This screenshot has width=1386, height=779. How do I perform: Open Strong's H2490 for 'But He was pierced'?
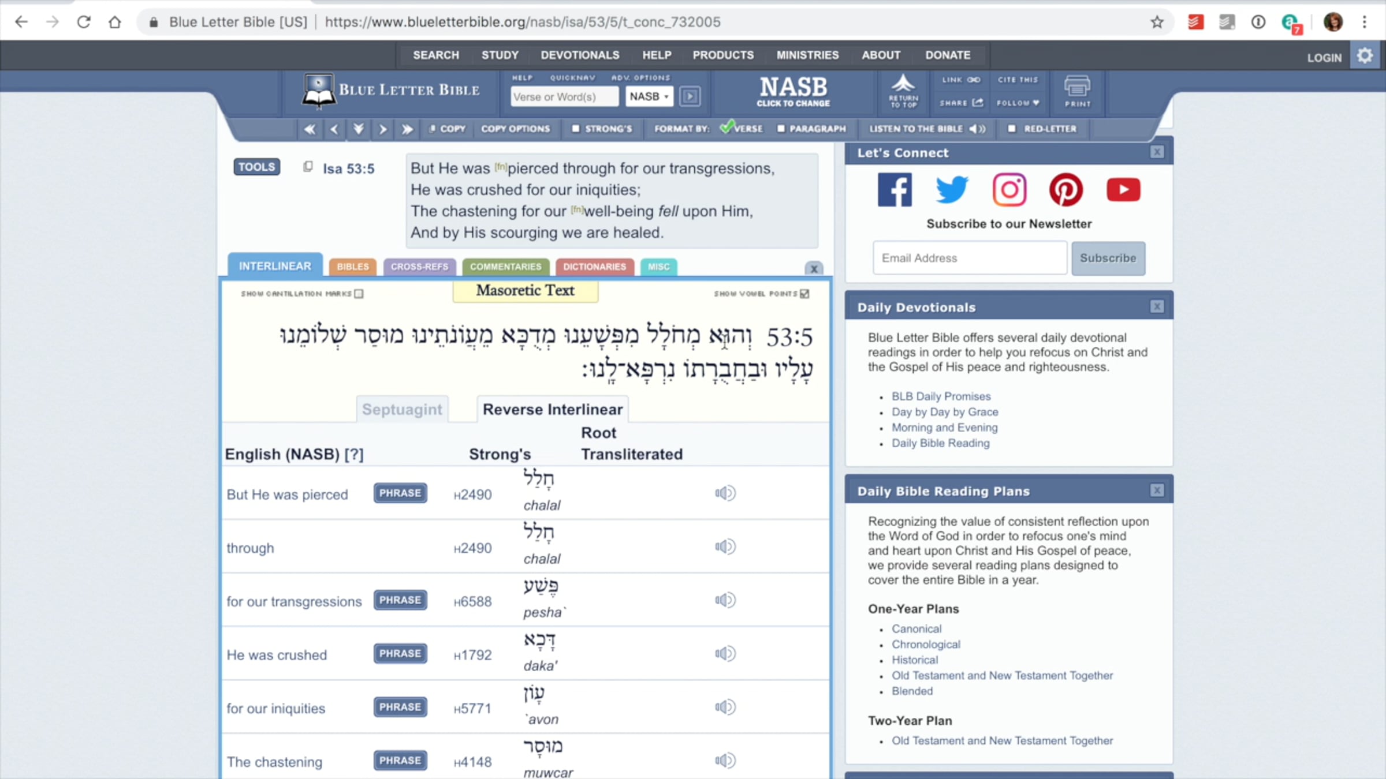[473, 495]
